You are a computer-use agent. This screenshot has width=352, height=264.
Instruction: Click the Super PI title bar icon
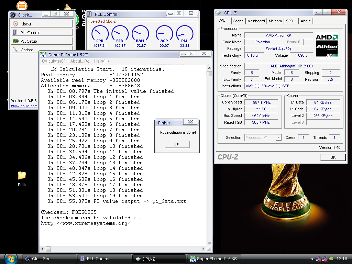pyautogui.click(x=43, y=55)
